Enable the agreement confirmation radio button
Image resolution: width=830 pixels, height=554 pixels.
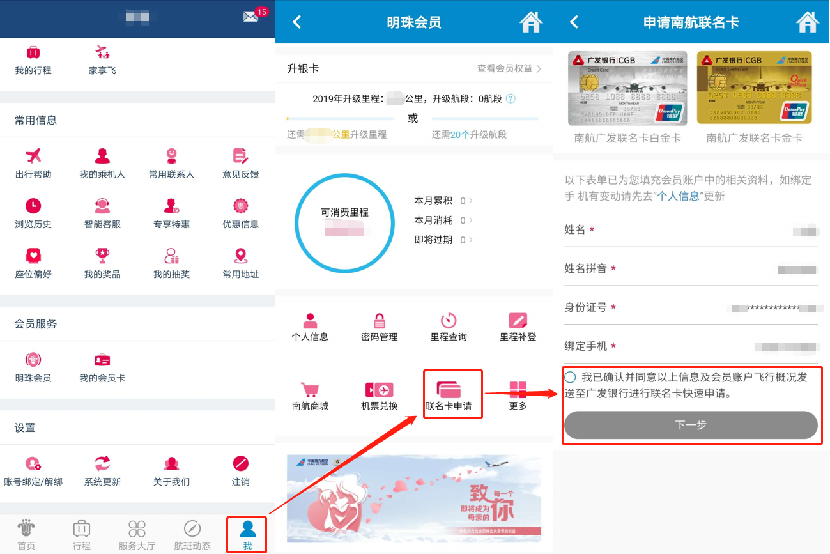click(x=569, y=376)
